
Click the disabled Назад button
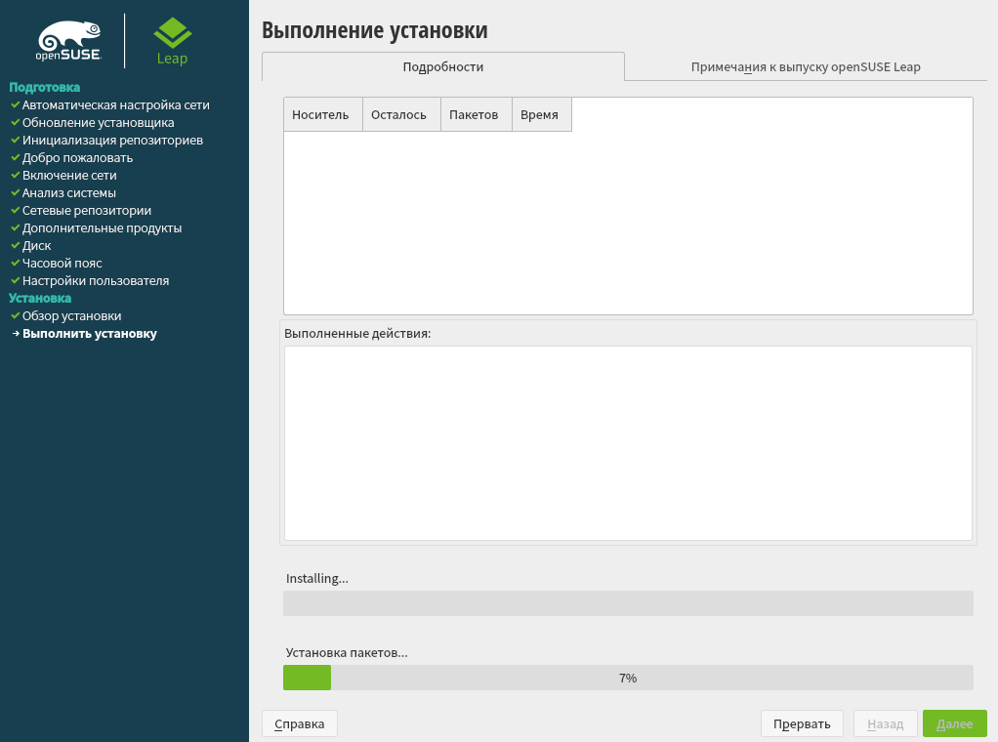pos(886,723)
